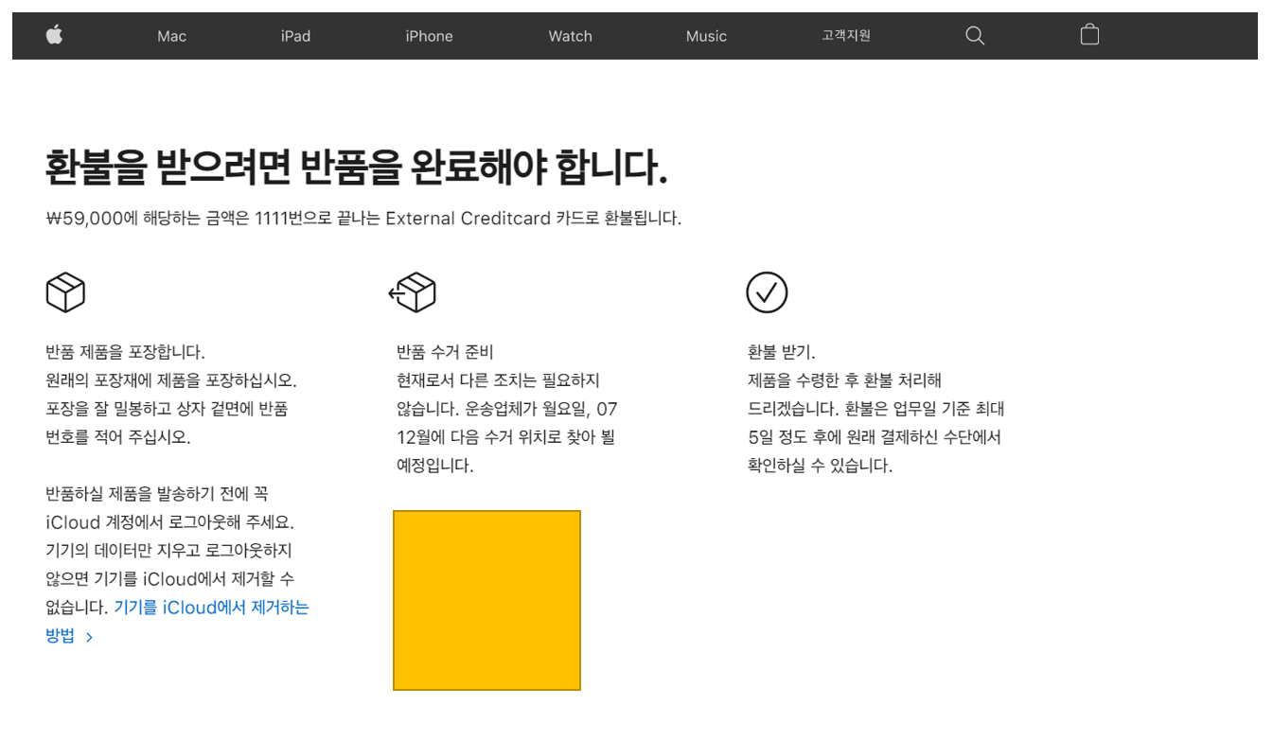1273x741 pixels.
Task: Click the package box icon above 반품 제품을 포장합니다
Action: [65, 292]
